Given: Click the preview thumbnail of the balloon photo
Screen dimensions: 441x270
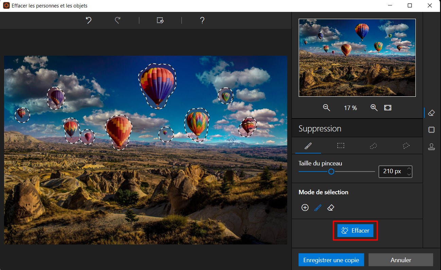Looking at the screenshot, I should point(357,58).
